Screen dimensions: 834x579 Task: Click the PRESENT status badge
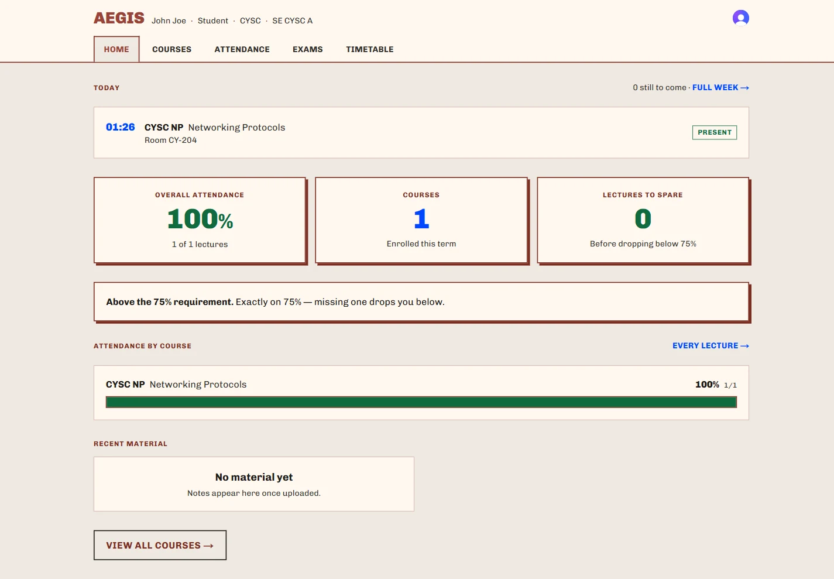click(714, 132)
